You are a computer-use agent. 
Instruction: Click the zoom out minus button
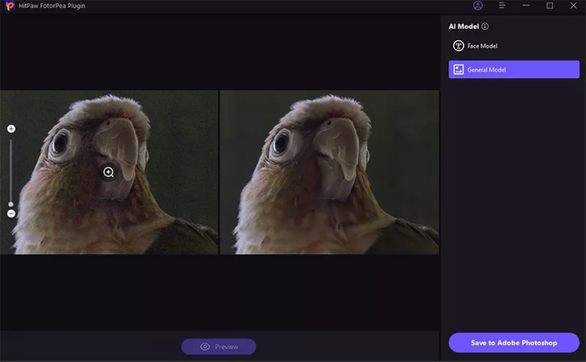click(x=11, y=214)
